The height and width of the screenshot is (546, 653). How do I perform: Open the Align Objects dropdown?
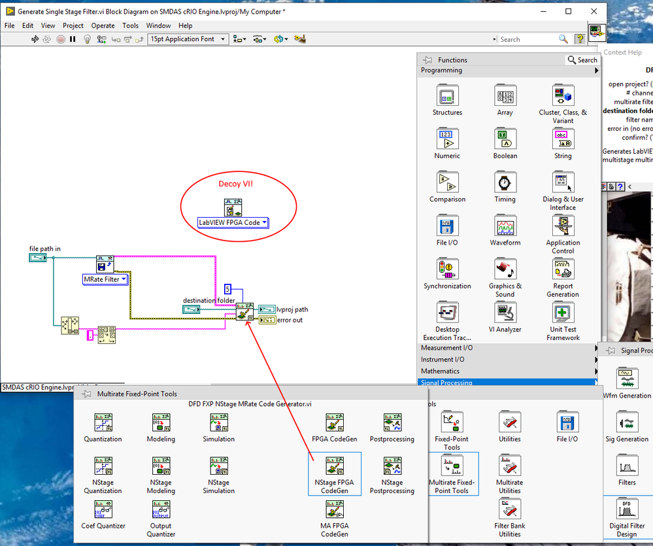pyautogui.click(x=239, y=39)
